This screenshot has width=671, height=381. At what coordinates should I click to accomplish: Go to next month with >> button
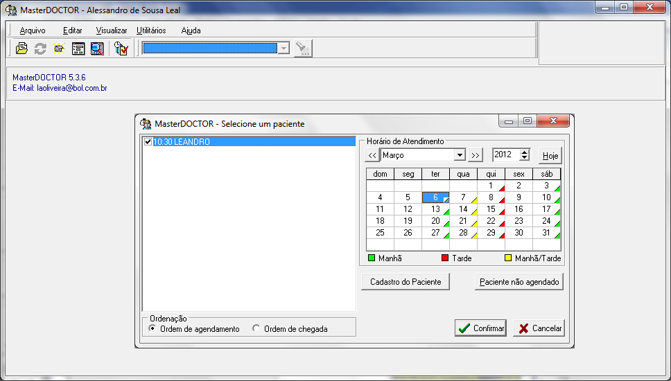click(476, 155)
